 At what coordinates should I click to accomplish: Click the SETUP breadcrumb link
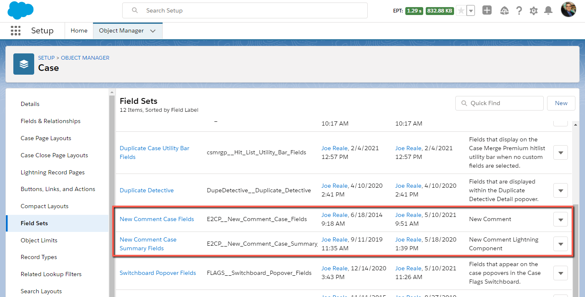[46, 58]
